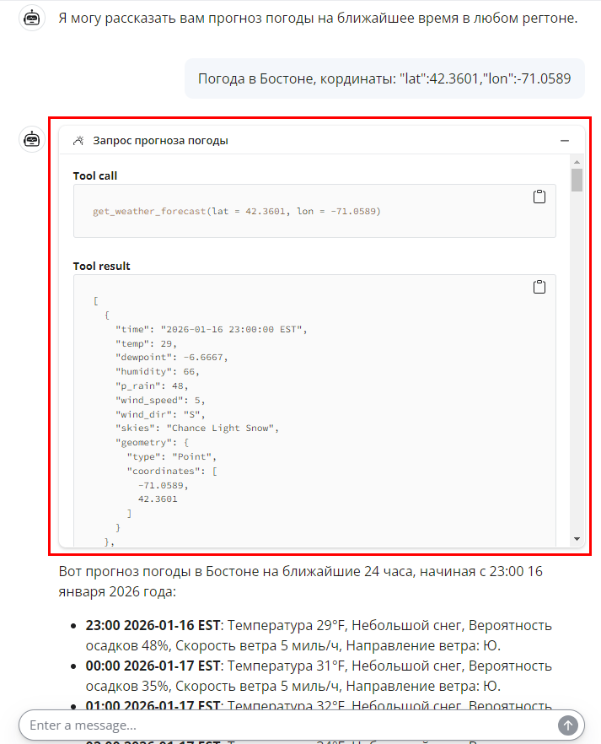Click the "Tool call" section heading

click(95, 175)
